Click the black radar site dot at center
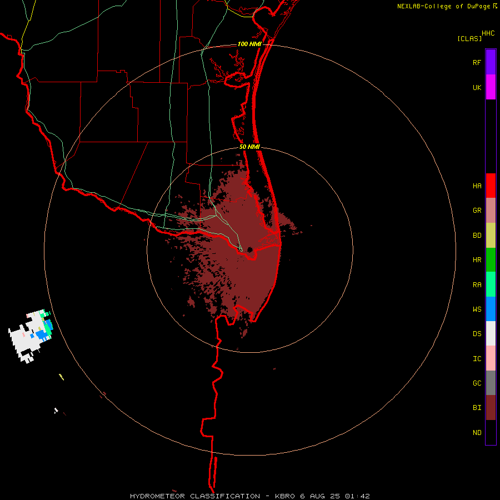The width and height of the screenshot is (500, 500). [x=250, y=249]
